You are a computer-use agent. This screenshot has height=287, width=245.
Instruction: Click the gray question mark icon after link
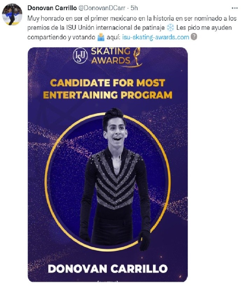(x=195, y=37)
